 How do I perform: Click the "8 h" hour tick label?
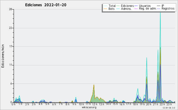coord(67,104)
